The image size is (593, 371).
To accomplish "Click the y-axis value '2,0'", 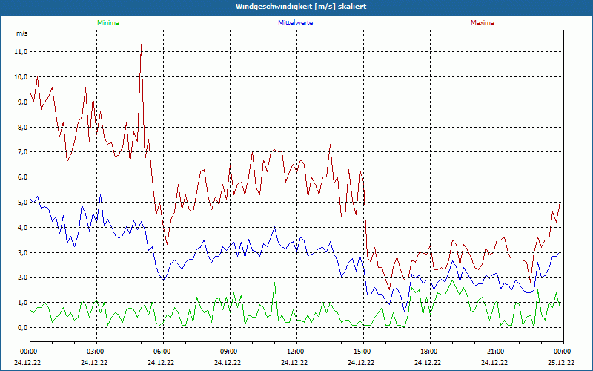I will (22, 278).
